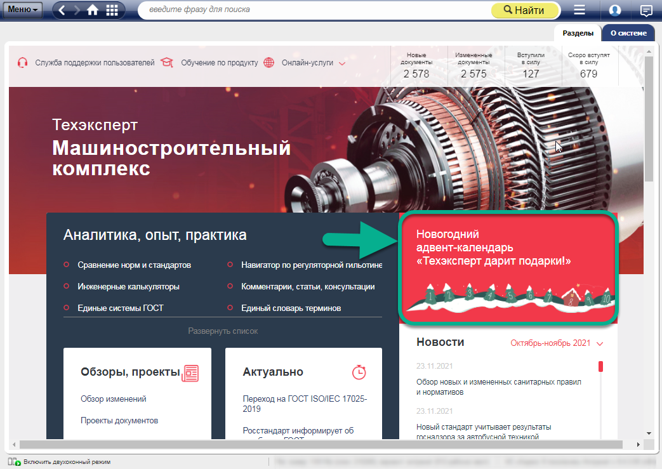Open Октябрь-ноябрь 2021 news period dropdown
This screenshot has height=469, width=662.
(x=557, y=343)
